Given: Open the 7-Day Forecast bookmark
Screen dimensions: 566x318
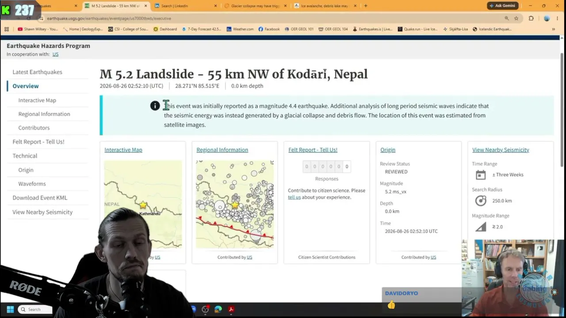Looking at the screenshot, I should click(x=202, y=29).
